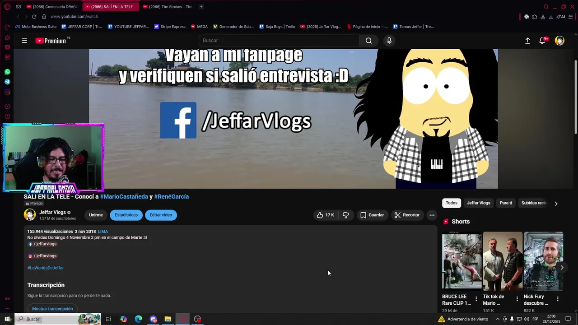Screen dimensions: 578x325
Task: Open Instagram / jeffarvlogs link in description
Action: pos(43,256)
